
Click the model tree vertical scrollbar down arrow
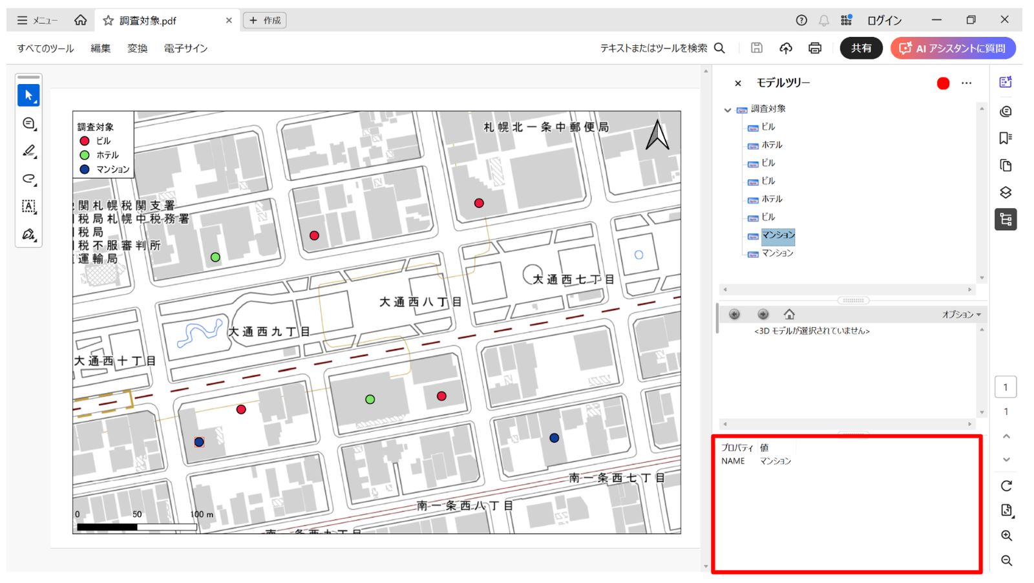[x=982, y=278]
